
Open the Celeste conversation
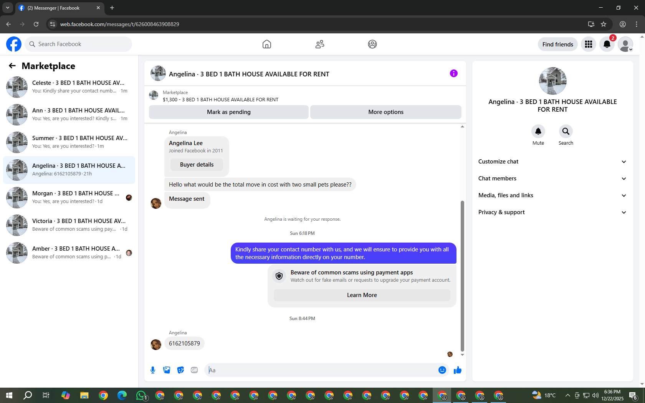[69, 87]
